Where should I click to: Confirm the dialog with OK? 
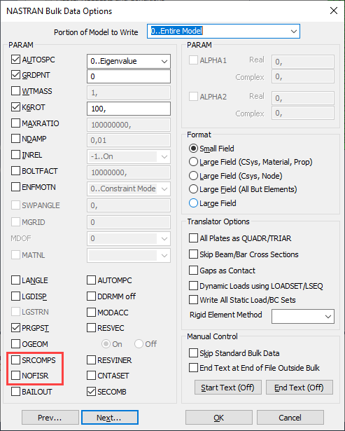[x=219, y=418]
